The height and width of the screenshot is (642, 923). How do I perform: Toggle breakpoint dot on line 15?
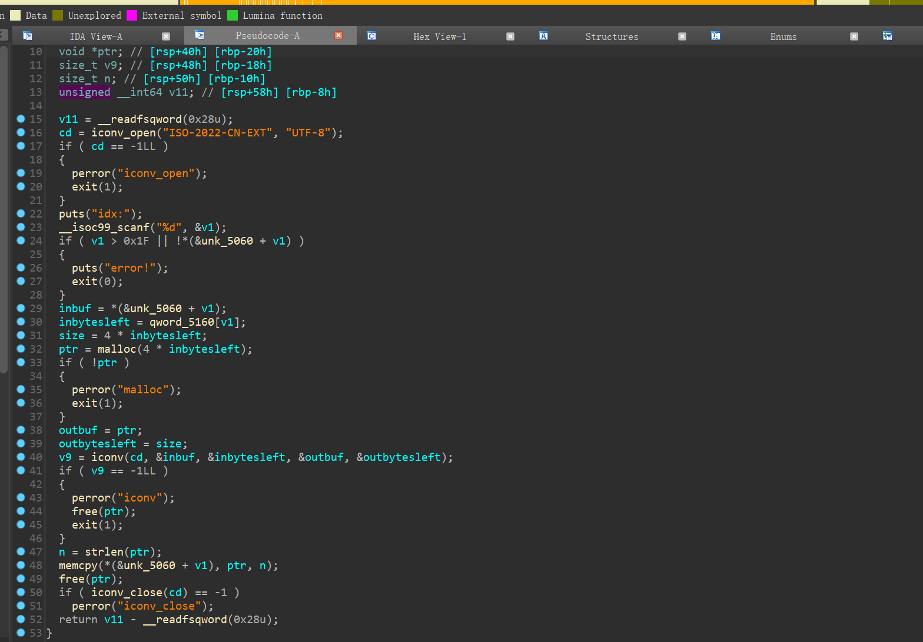(21, 119)
